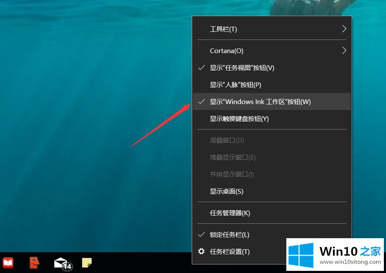Launch the orange face app icon in taskbar

pos(34,262)
